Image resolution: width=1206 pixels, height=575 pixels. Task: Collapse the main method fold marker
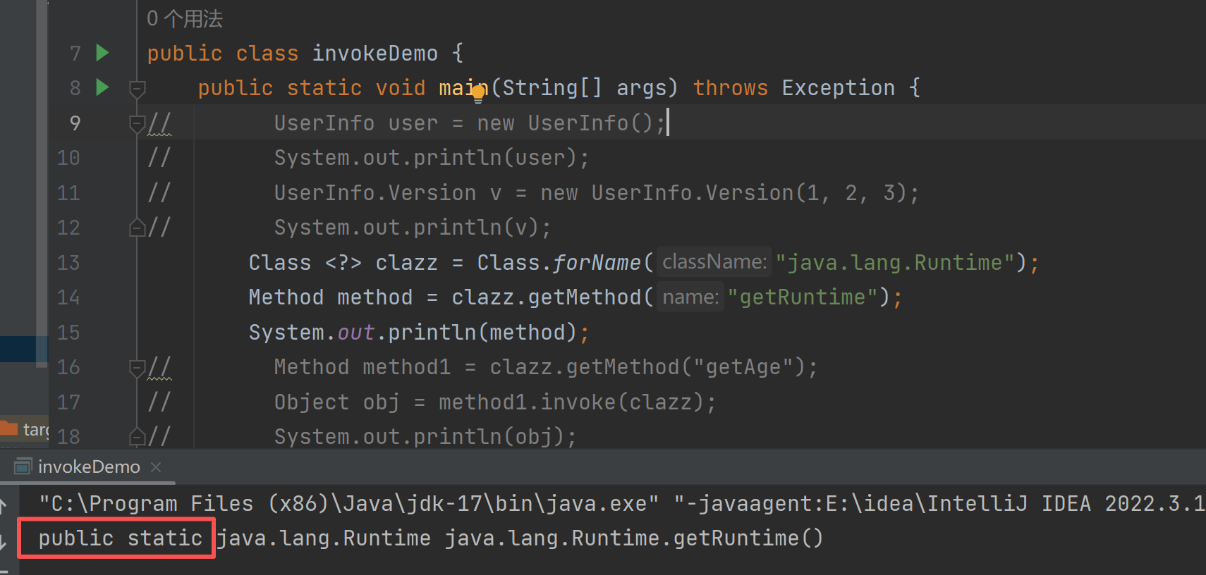[x=138, y=88]
